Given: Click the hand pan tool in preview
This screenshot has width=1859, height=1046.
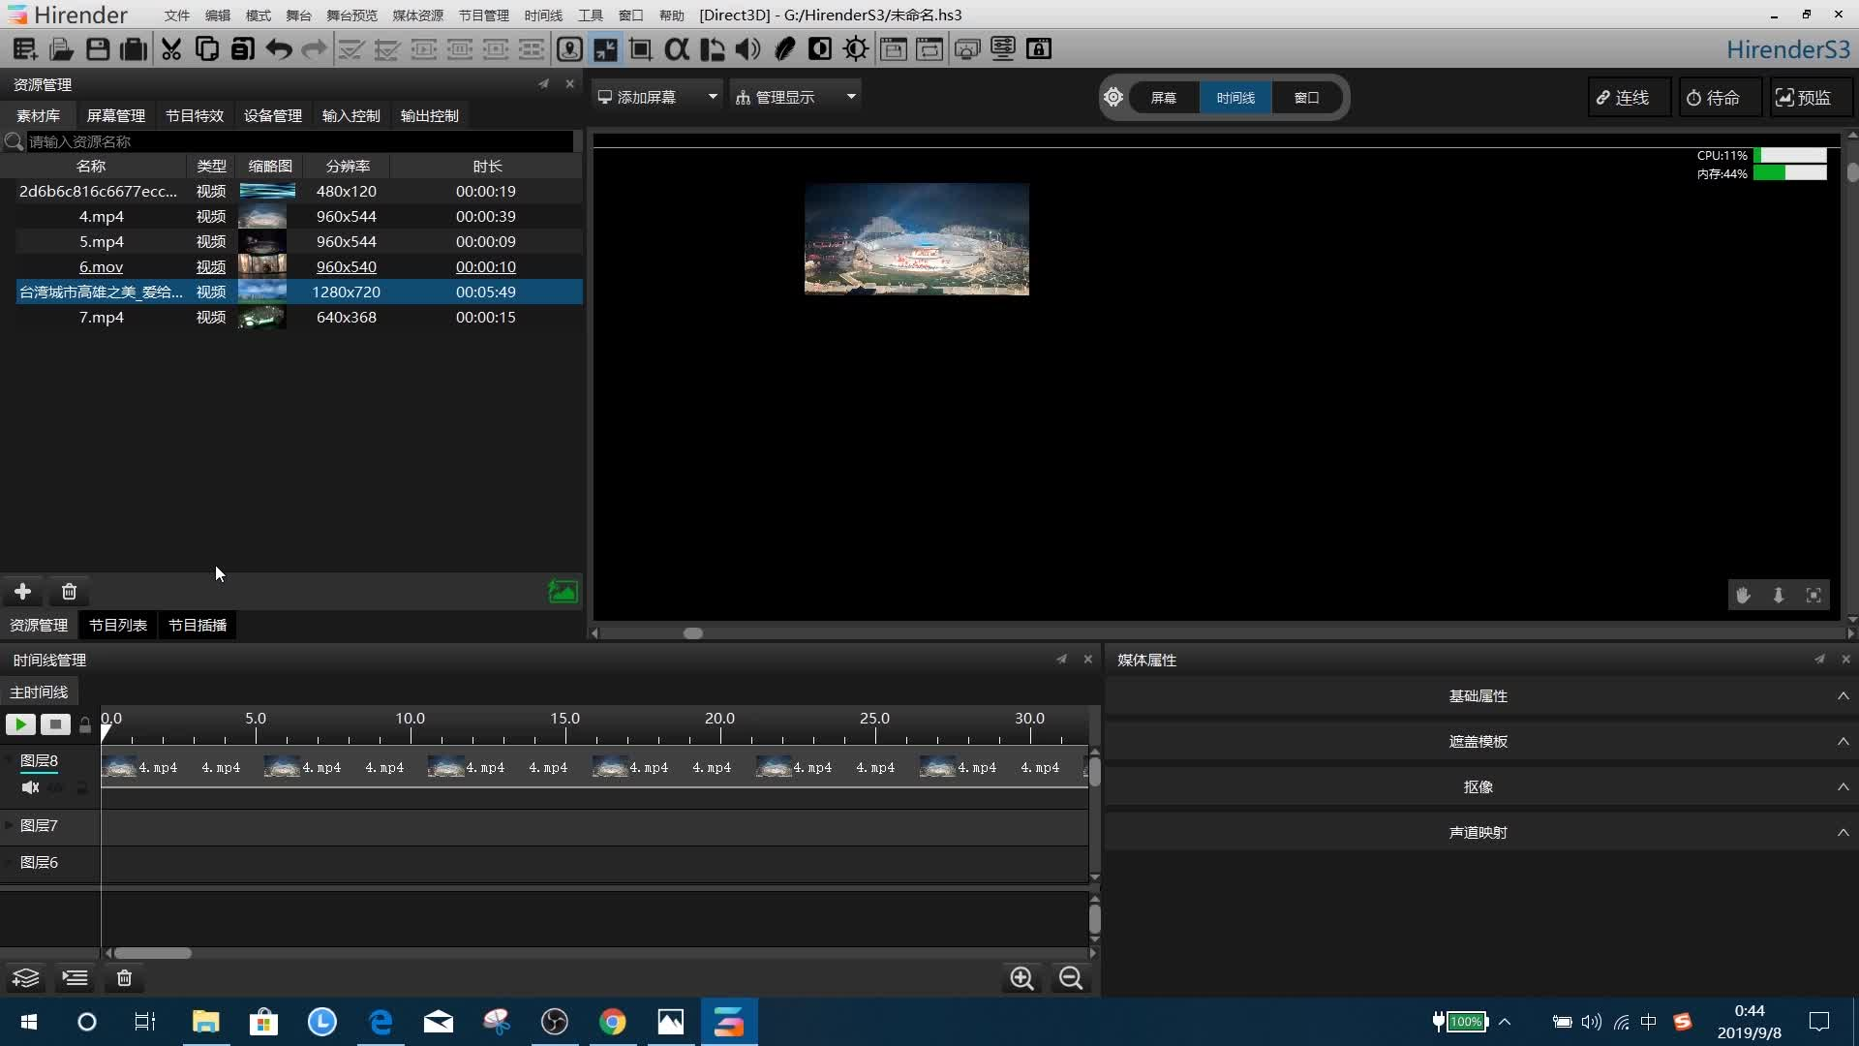Looking at the screenshot, I should 1743,596.
